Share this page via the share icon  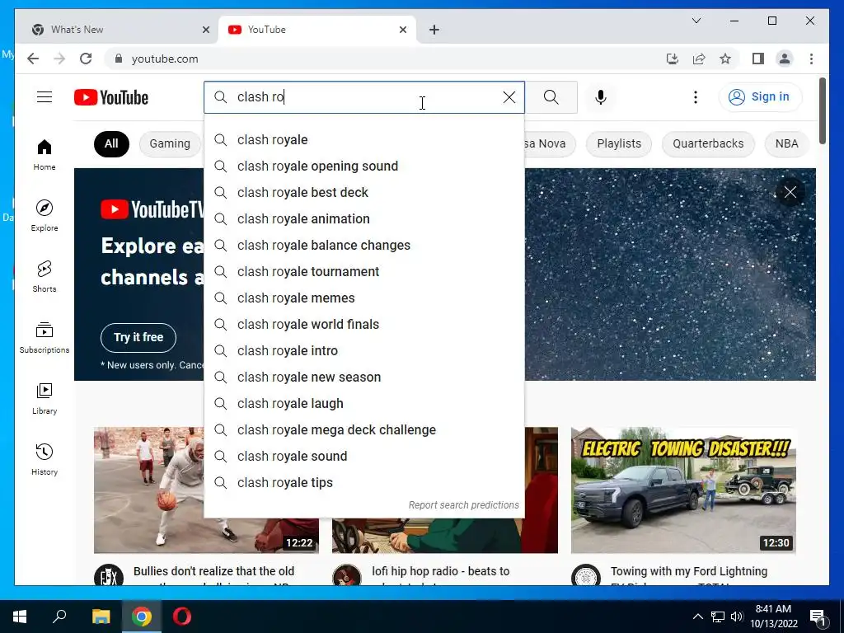coord(699,59)
